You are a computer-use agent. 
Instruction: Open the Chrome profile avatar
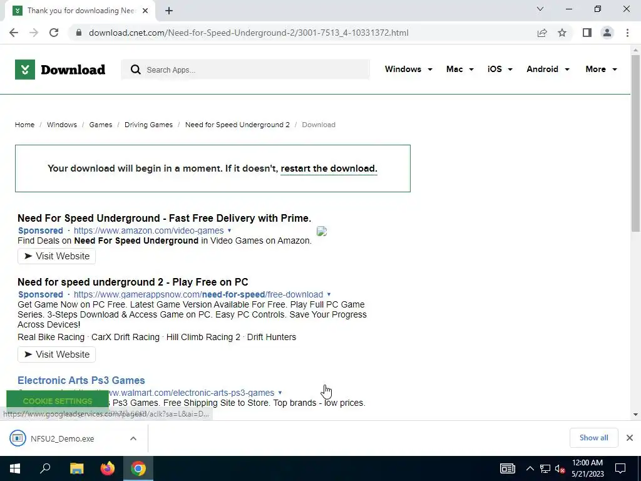pos(607,33)
